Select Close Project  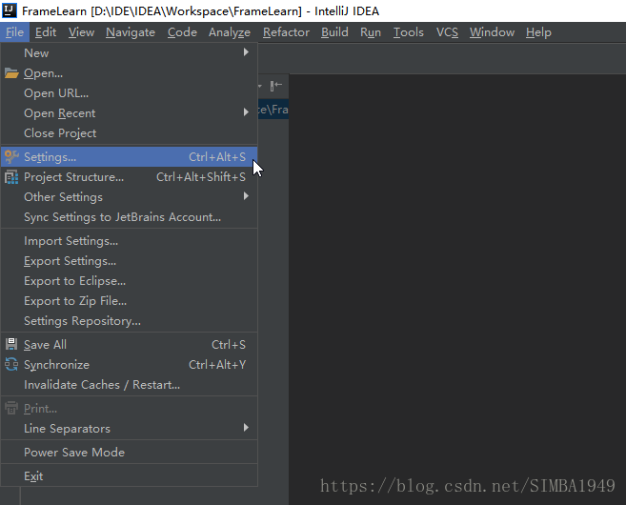129,133
